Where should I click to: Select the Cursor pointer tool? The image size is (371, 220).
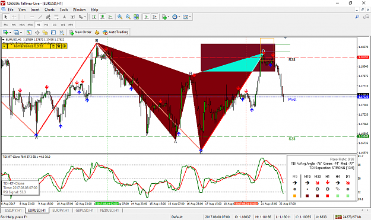point(6,17)
